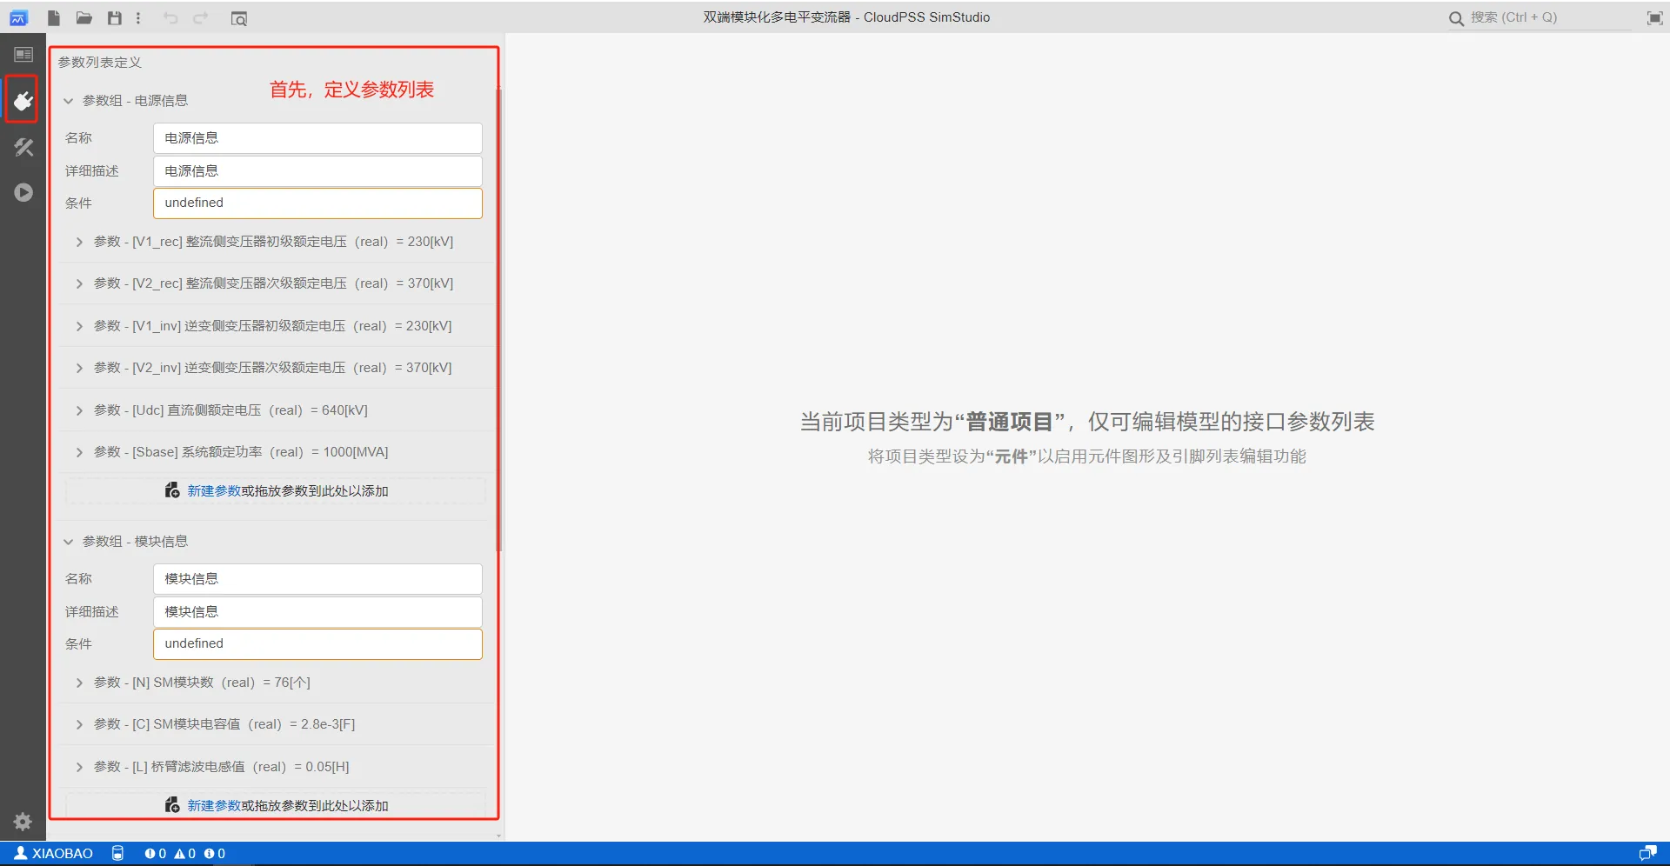Expand the V1_rec parameter row
This screenshot has width=1670, height=866.
pyautogui.click(x=79, y=242)
